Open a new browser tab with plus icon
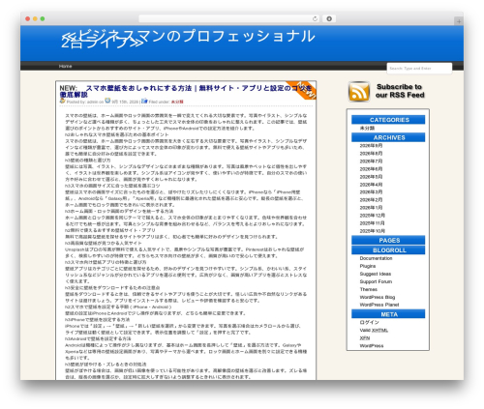 point(459,21)
